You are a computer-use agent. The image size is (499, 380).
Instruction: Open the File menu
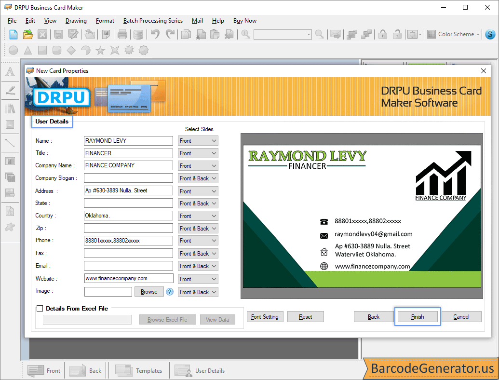[12, 21]
